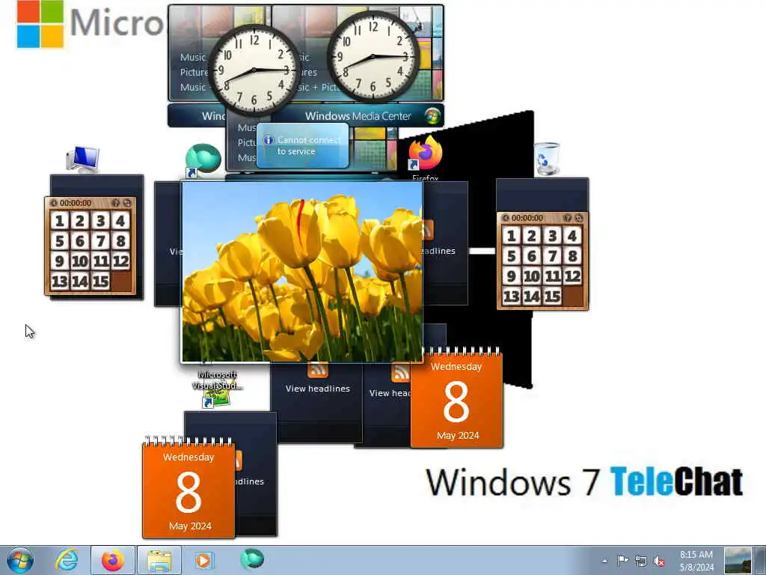Click tile 12 in puzzle under Computer icon
This screenshot has height=575, width=766.
click(x=120, y=261)
